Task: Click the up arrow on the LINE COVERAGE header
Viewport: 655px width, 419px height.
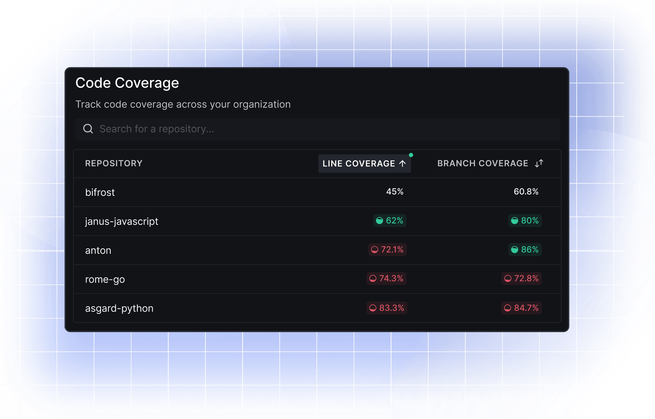Action: (x=403, y=163)
